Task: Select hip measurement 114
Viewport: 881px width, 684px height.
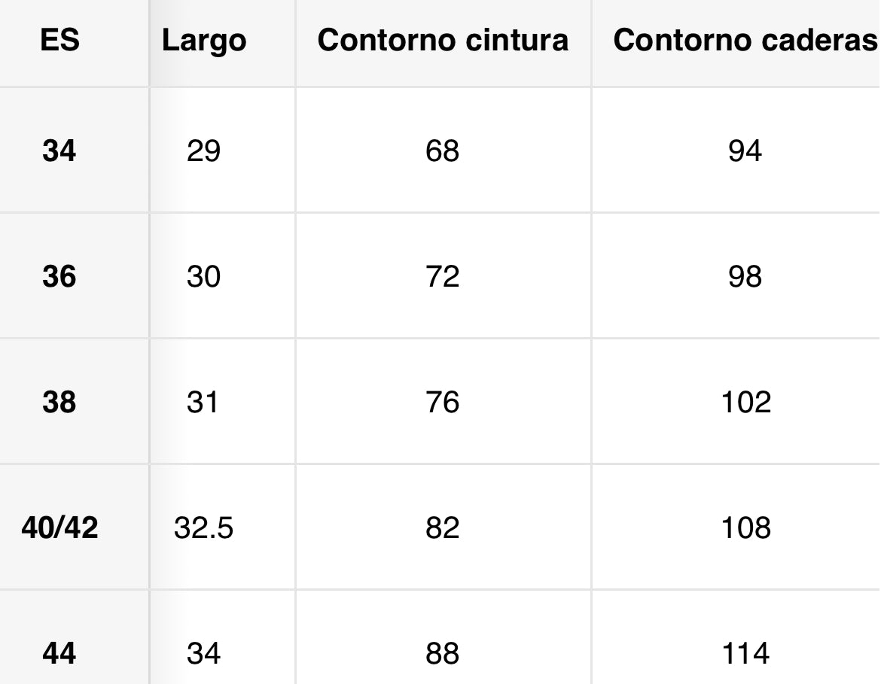Action: click(745, 653)
